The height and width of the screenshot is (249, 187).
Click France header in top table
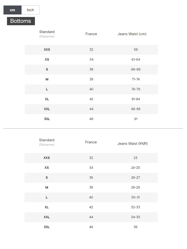[x=91, y=34]
